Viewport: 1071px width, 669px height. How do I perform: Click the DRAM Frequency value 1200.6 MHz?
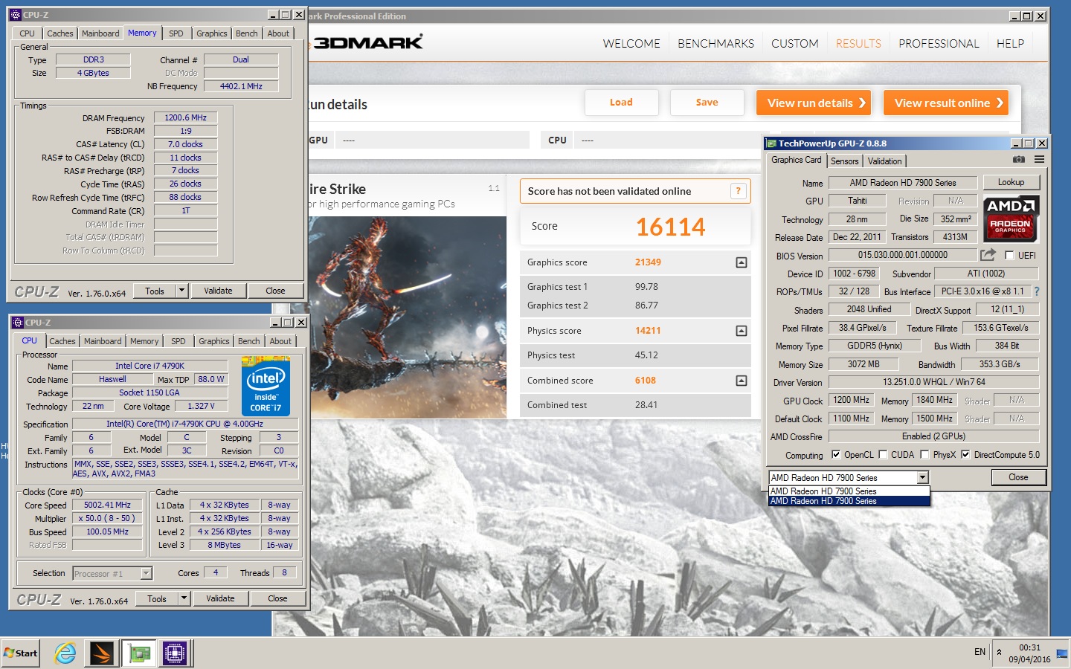pyautogui.click(x=185, y=117)
